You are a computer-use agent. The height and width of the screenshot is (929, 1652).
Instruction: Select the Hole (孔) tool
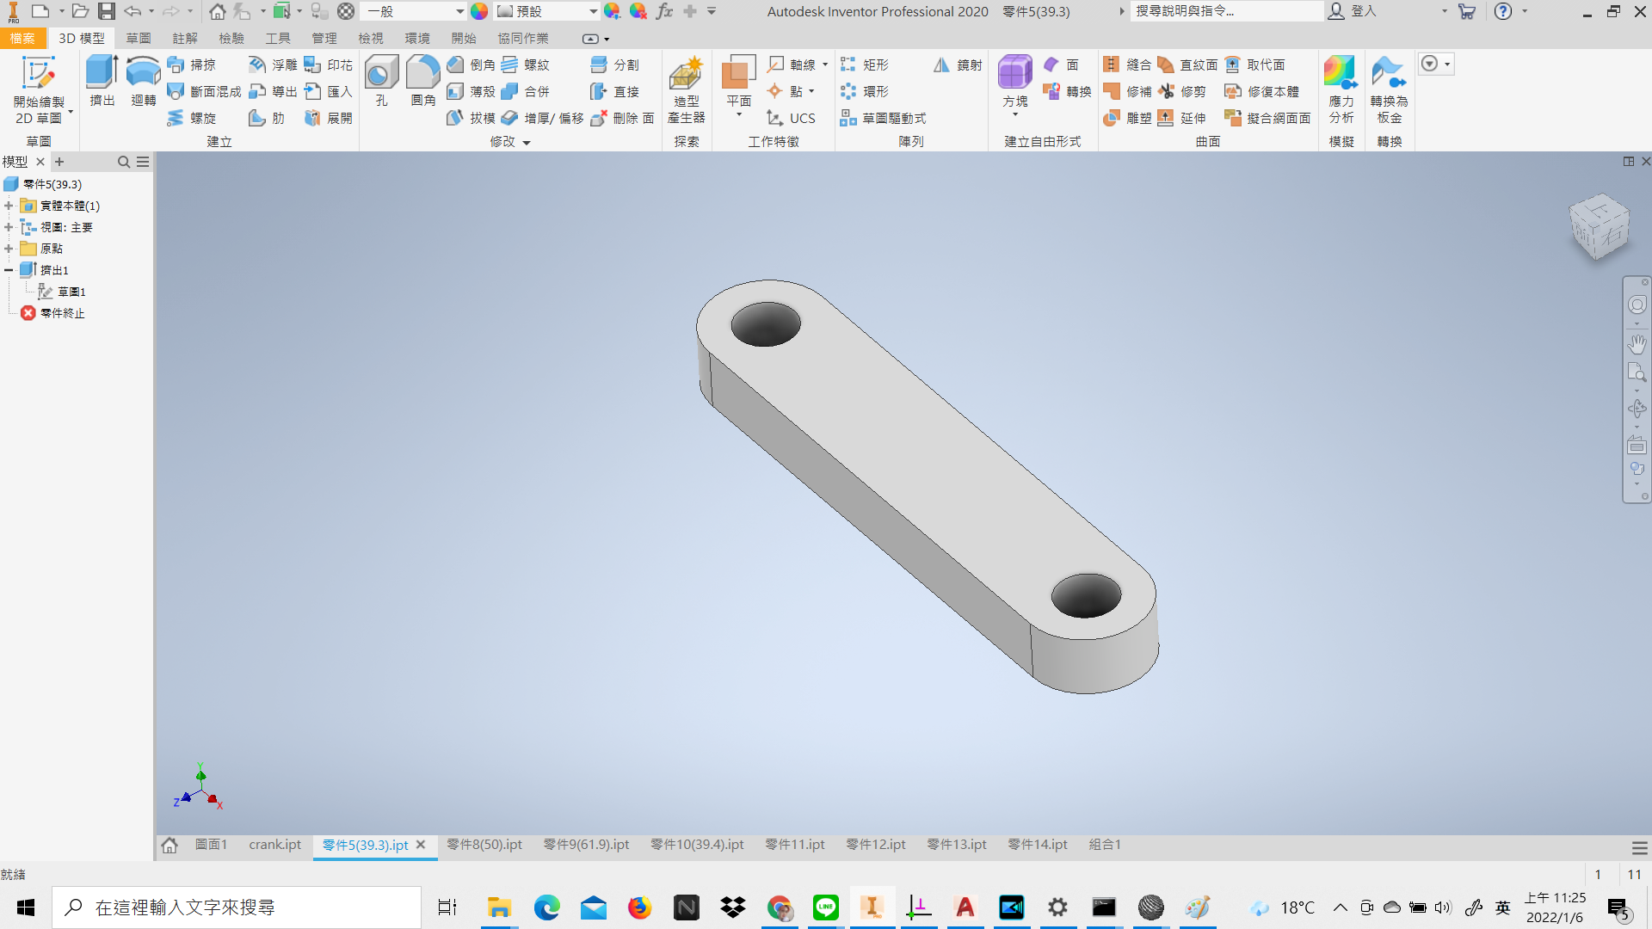click(381, 81)
